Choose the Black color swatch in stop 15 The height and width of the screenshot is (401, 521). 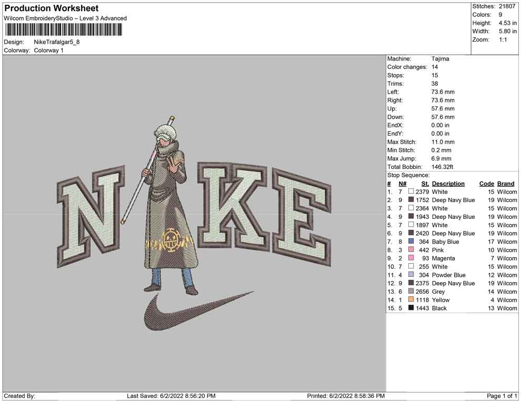411,308
